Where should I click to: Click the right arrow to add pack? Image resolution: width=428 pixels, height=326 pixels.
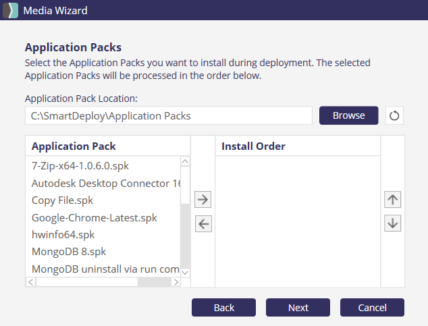(x=203, y=199)
